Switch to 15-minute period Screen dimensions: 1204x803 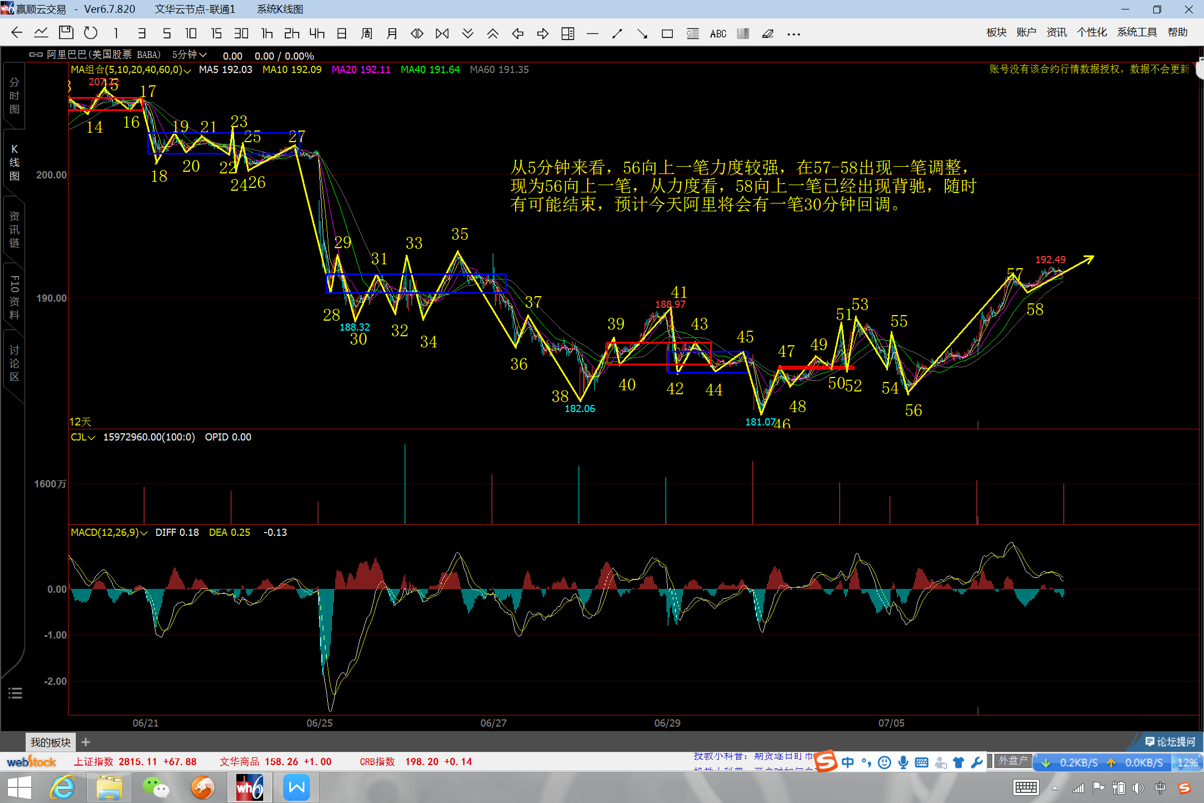click(216, 33)
